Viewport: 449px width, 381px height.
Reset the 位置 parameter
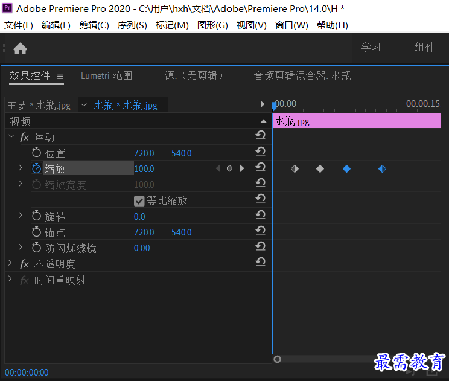[x=260, y=151]
